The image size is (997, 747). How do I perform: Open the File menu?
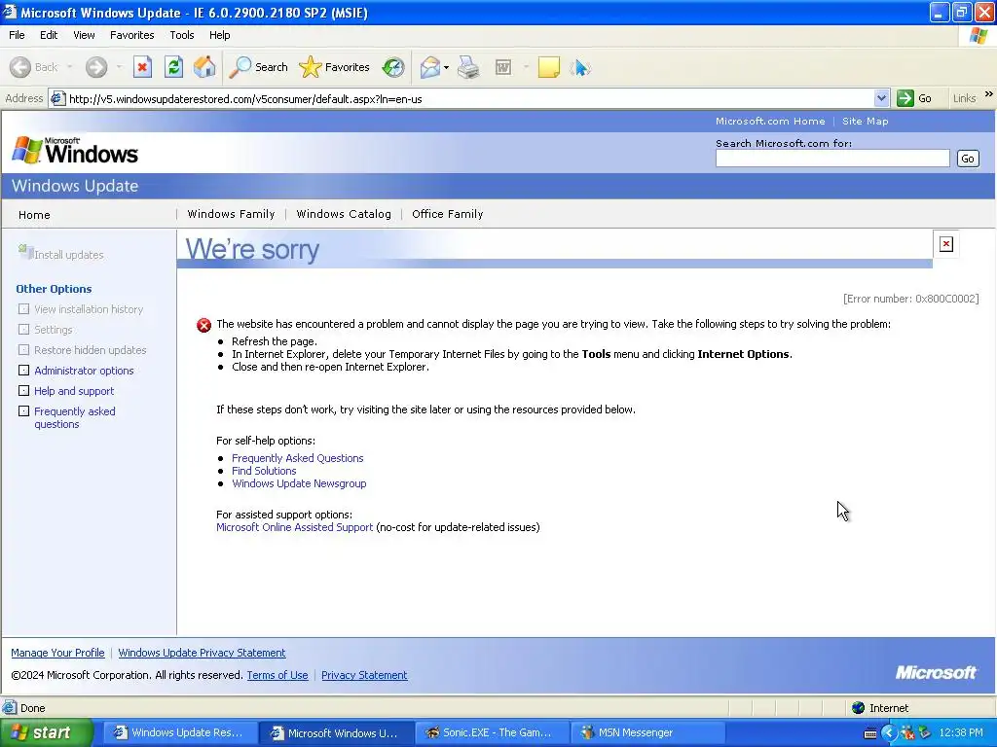click(18, 35)
